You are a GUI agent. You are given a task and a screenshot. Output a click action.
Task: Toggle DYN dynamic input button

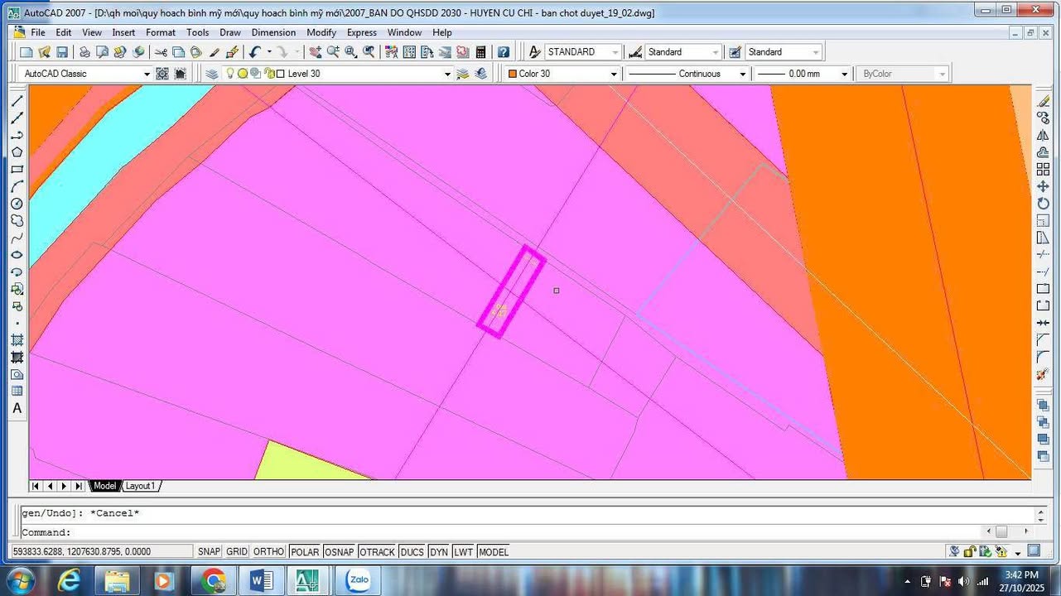pyautogui.click(x=439, y=551)
